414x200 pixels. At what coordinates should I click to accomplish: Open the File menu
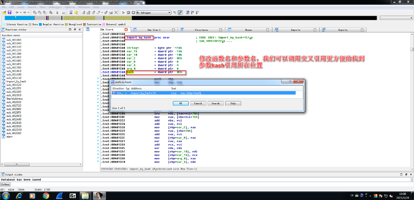tap(3, 7)
